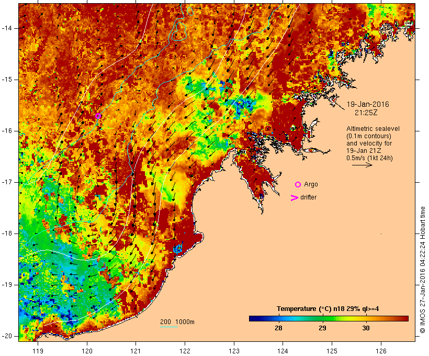The width and height of the screenshot is (429, 356).
Task: Click the '-18' latitude axis label
Action: (7, 233)
